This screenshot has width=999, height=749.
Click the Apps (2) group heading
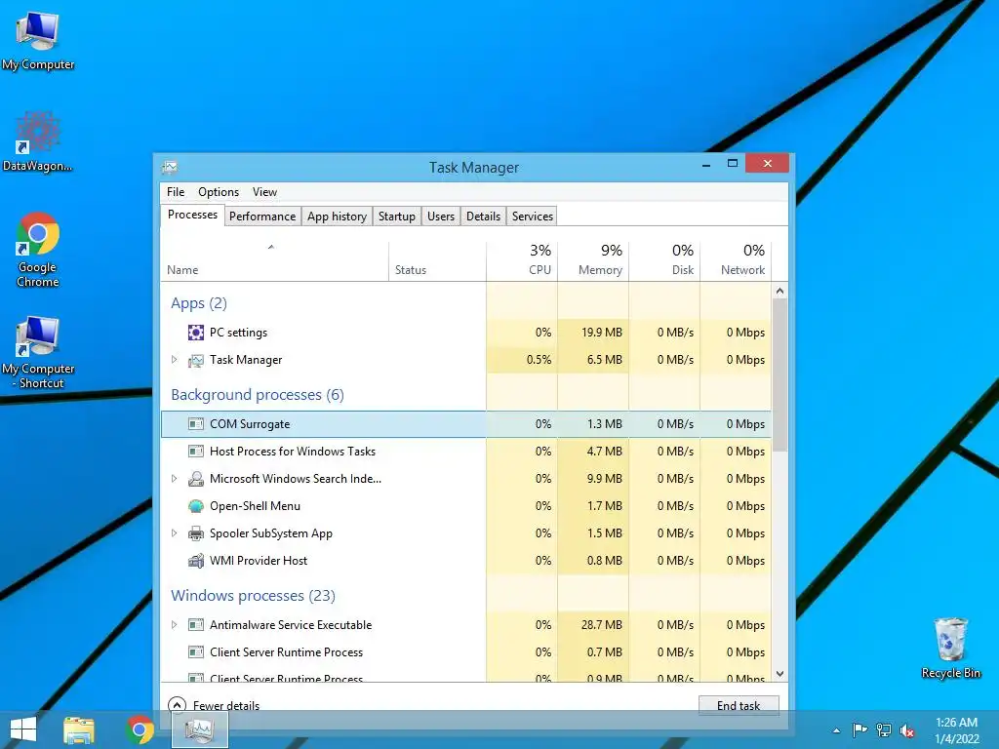[x=199, y=303]
